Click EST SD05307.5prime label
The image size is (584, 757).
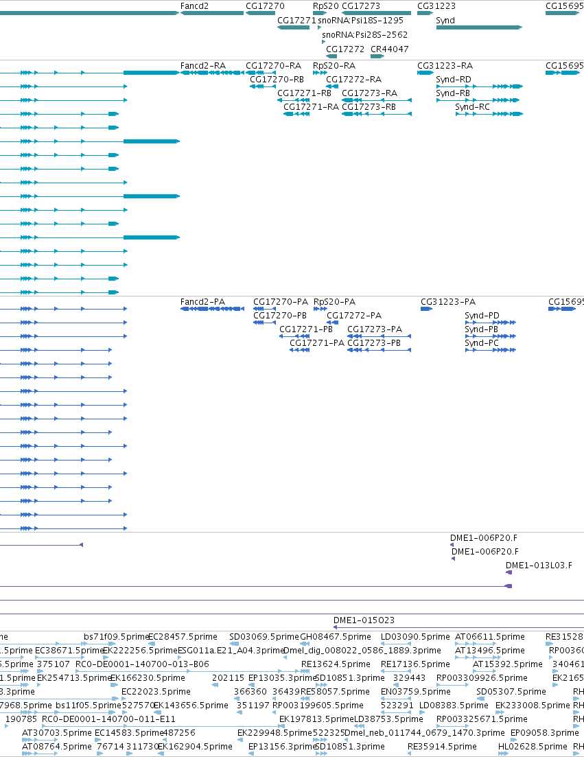tap(511, 692)
